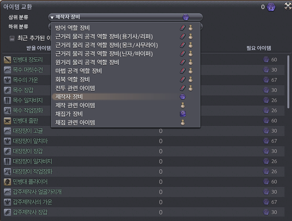Click the 대장장이 고글 headgear icon
Image resolution: width=292 pixels, height=221 pixels.
pyautogui.click(x=7, y=131)
